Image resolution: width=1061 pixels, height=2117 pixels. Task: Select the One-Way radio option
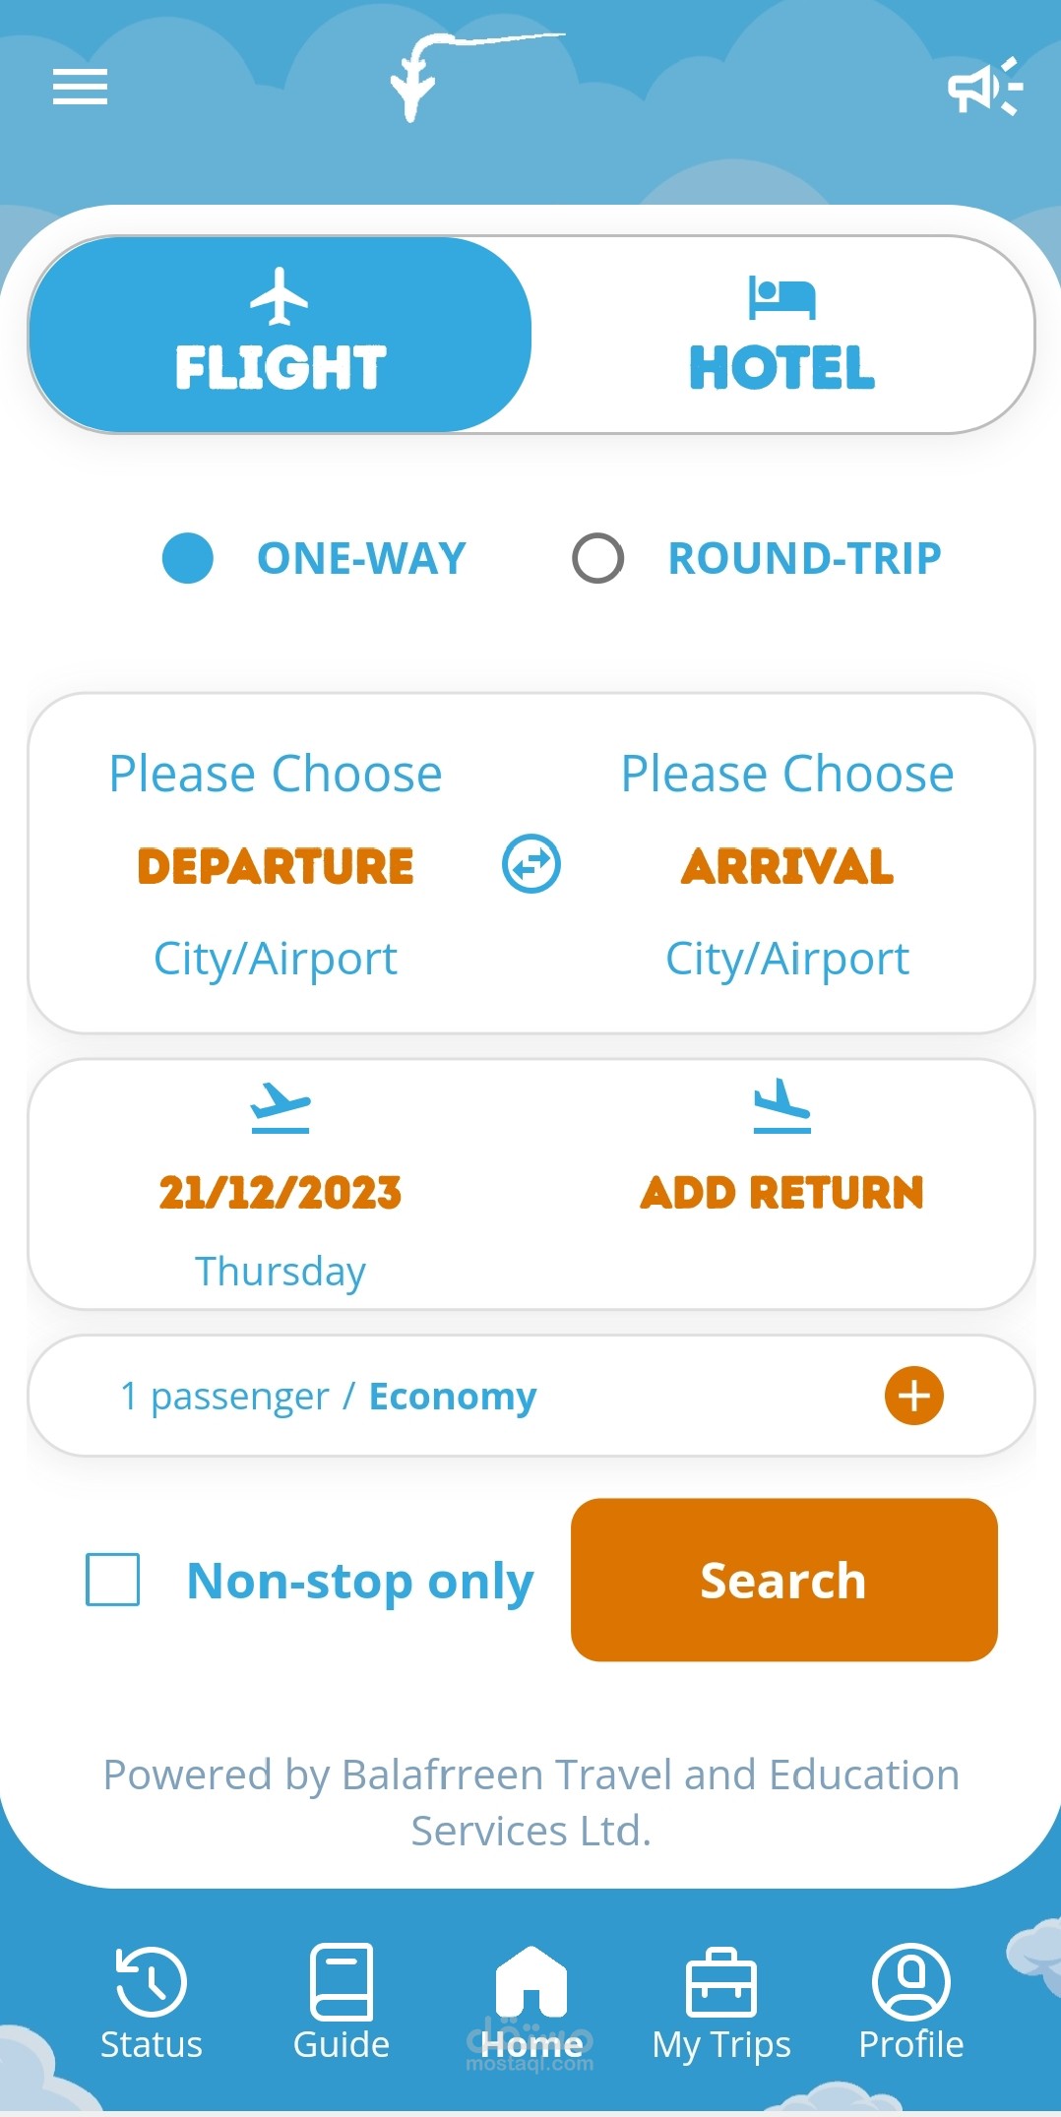coord(188,558)
